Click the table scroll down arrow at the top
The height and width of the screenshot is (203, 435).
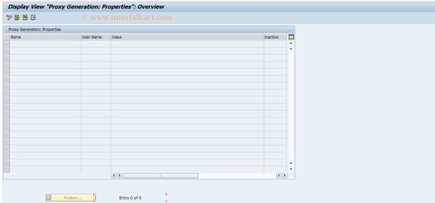point(291,49)
